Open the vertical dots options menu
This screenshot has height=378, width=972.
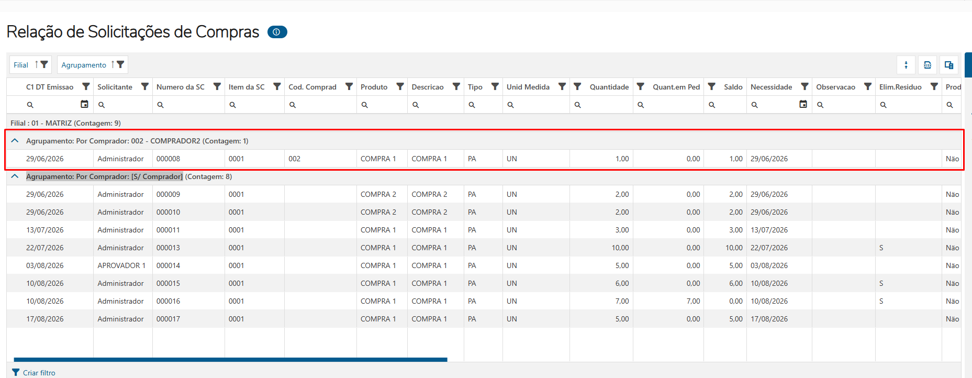(906, 65)
